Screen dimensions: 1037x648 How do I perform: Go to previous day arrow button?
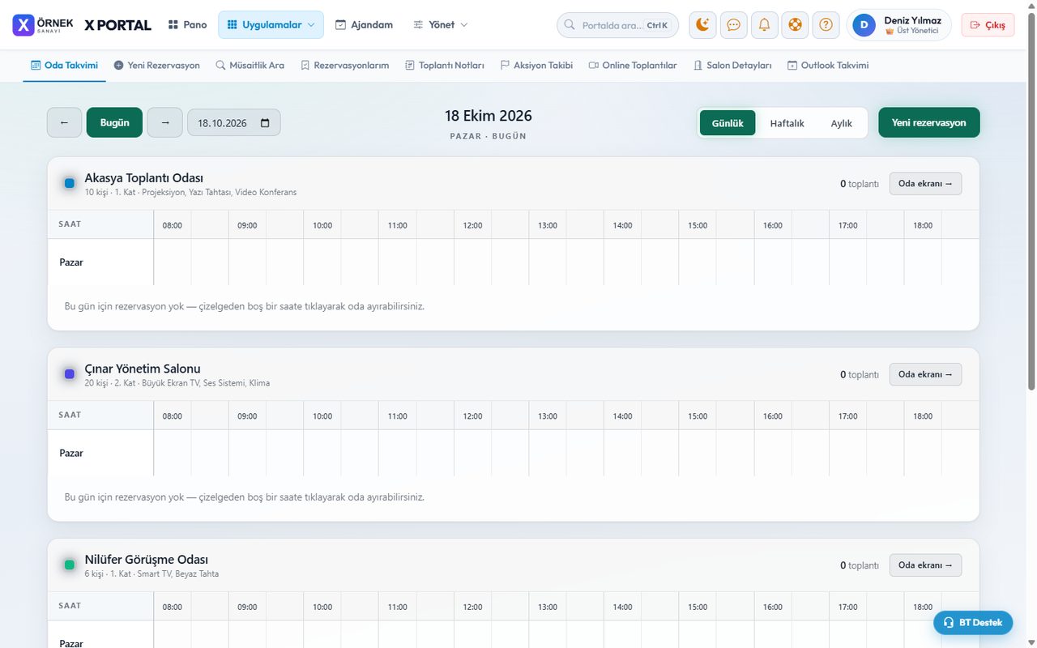tap(65, 122)
